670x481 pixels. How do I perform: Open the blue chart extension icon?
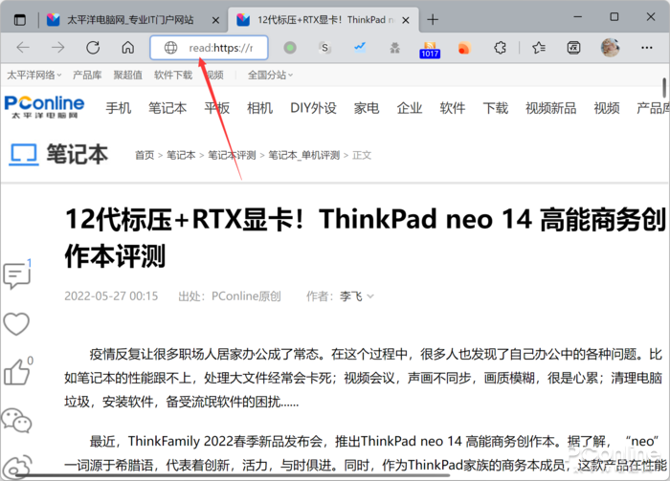[x=360, y=48]
